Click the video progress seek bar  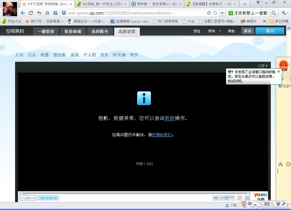point(135,193)
